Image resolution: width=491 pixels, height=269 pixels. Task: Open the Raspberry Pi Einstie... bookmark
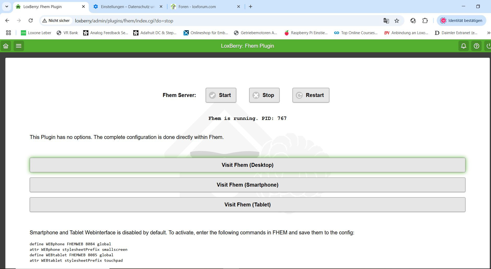[x=306, y=33]
